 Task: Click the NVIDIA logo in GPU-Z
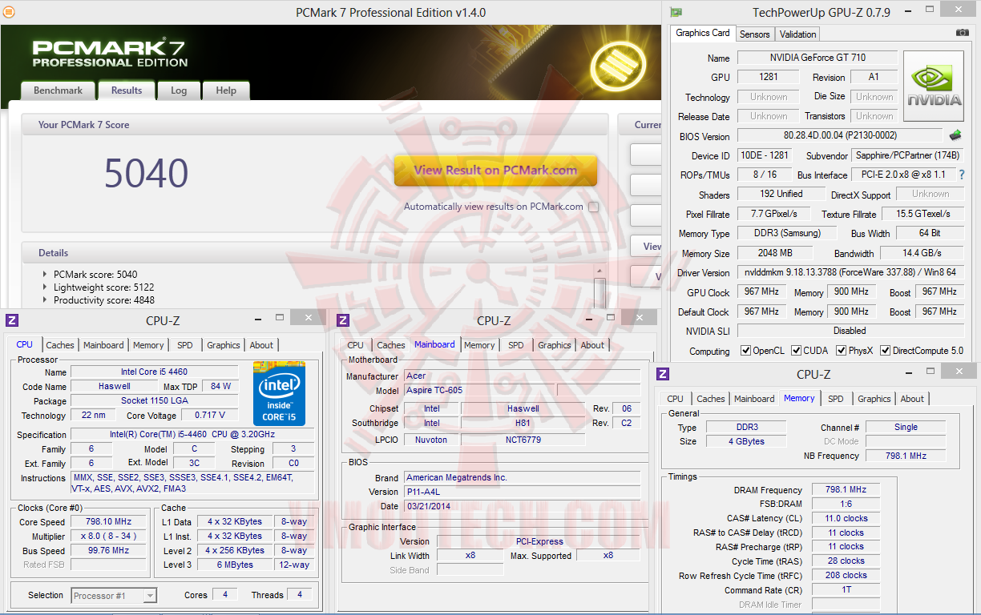(x=934, y=86)
